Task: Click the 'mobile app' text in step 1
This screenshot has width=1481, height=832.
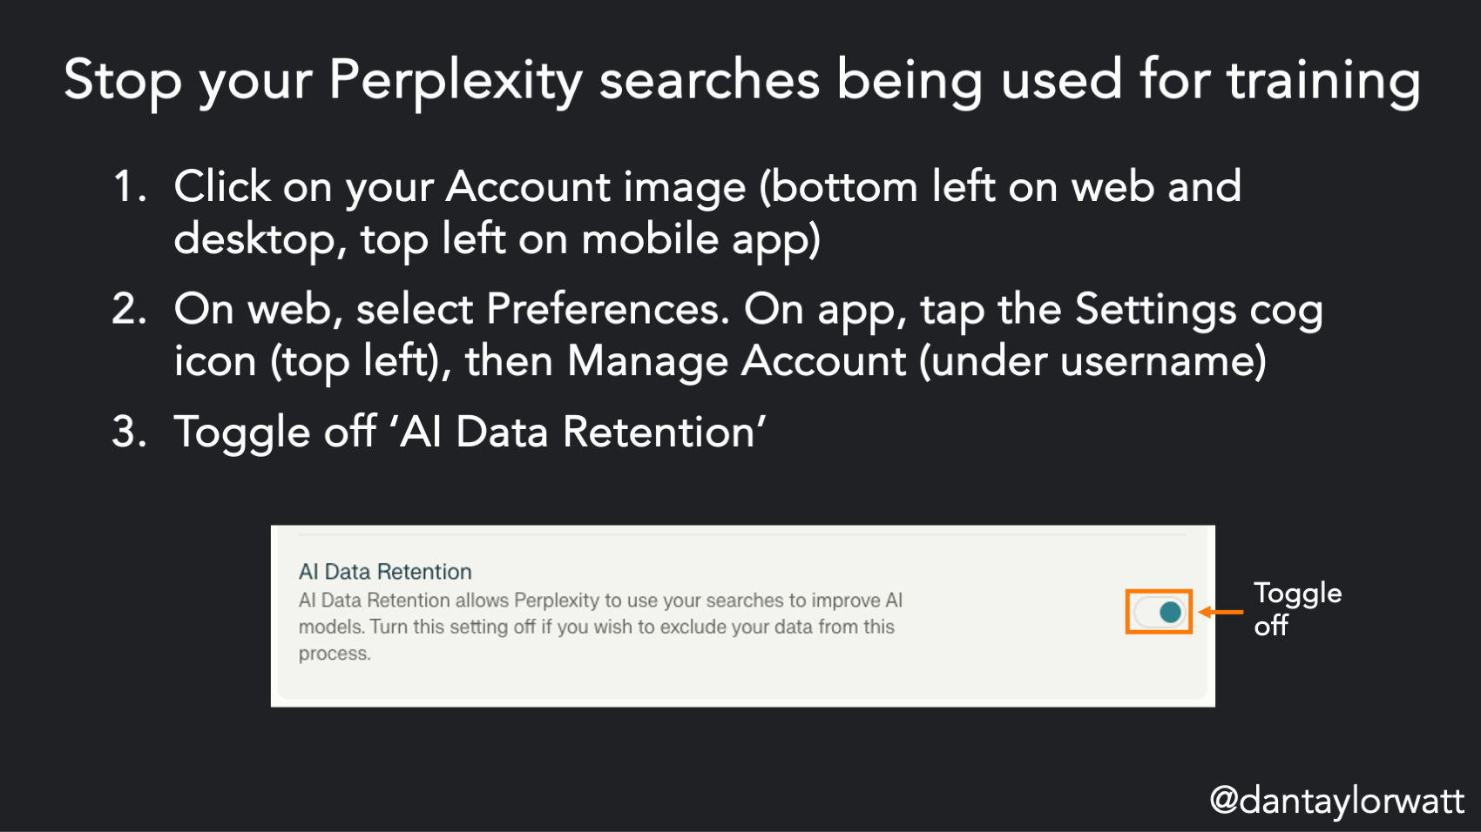Action: [x=700, y=240]
